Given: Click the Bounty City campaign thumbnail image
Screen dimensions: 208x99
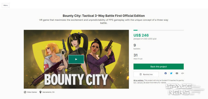Looking at the screenshot, I should coord(76,59).
